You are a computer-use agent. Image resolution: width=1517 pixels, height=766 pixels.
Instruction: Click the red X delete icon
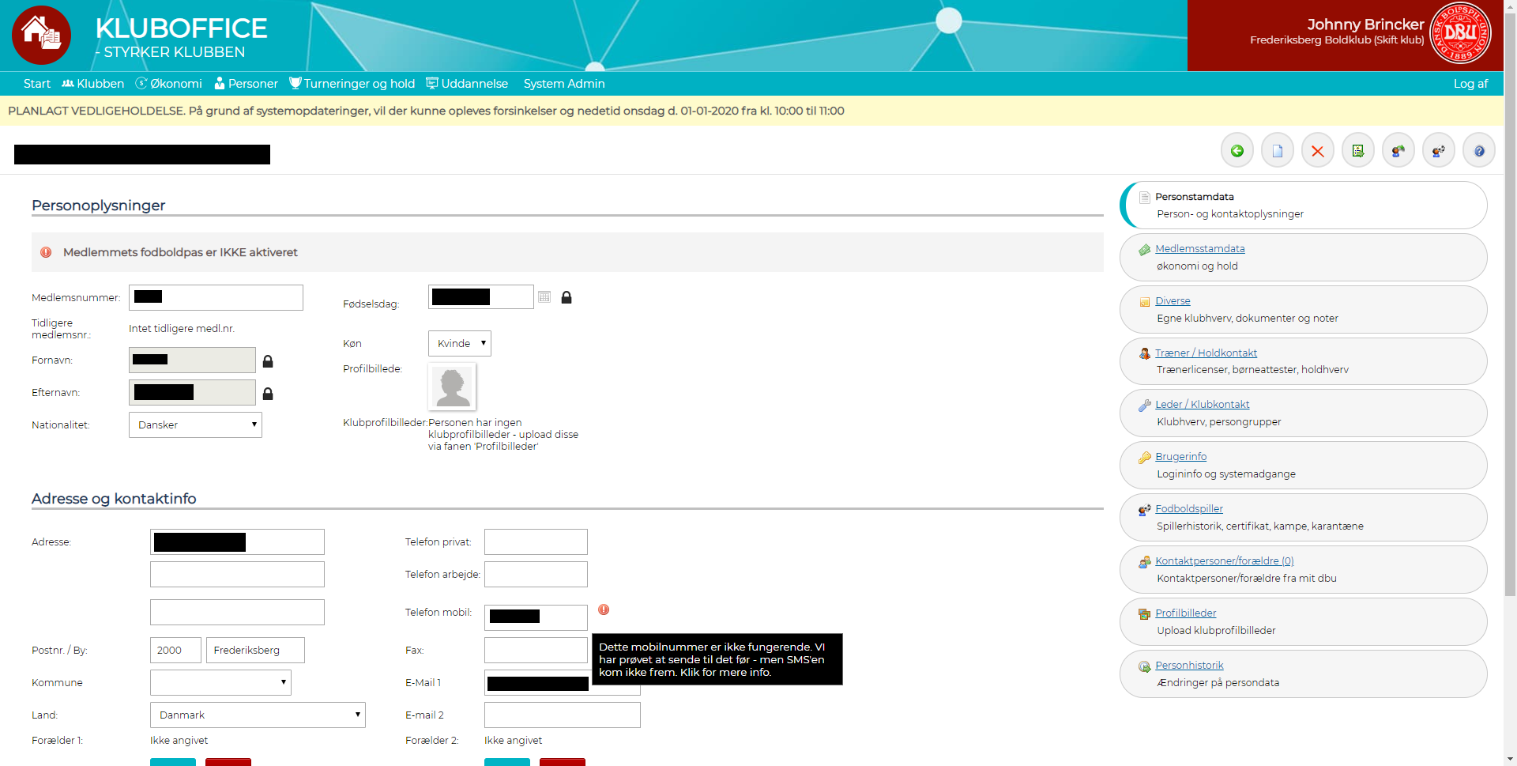[x=1317, y=151]
